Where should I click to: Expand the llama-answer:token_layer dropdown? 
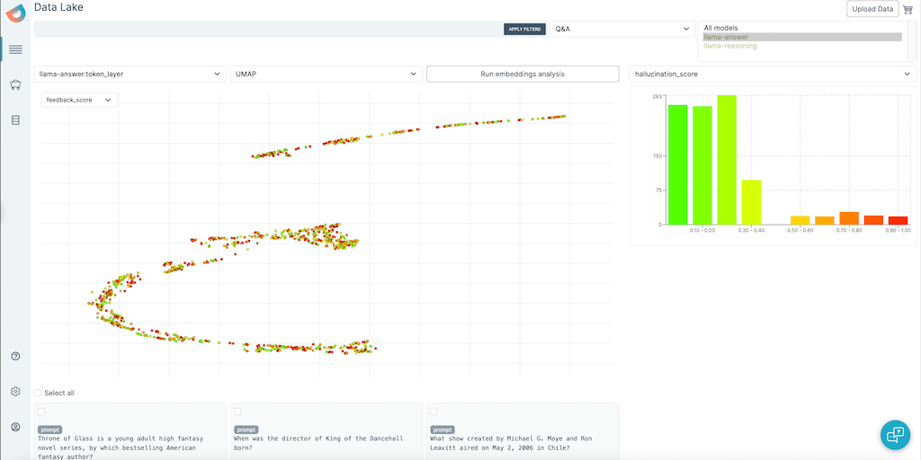[x=130, y=74]
